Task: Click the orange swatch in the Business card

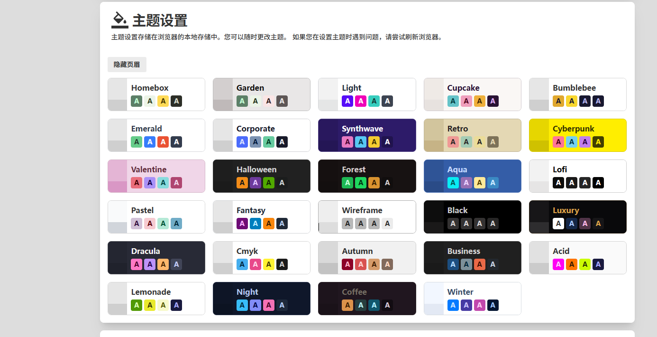Action: click(x=479, y=264)
